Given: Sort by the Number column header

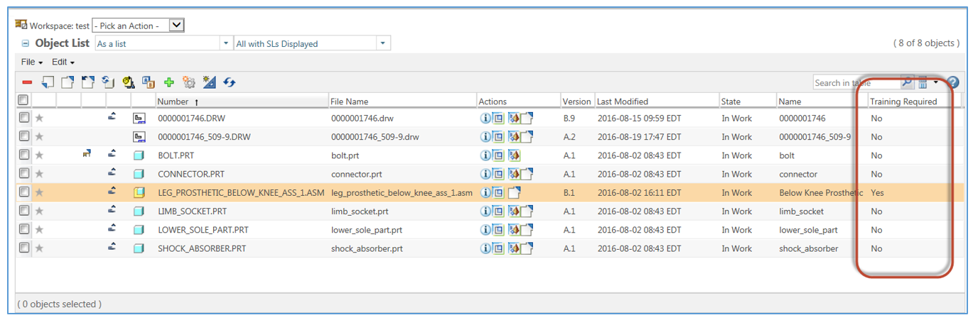Looking at the screenshot, I should tap(242, 101).
